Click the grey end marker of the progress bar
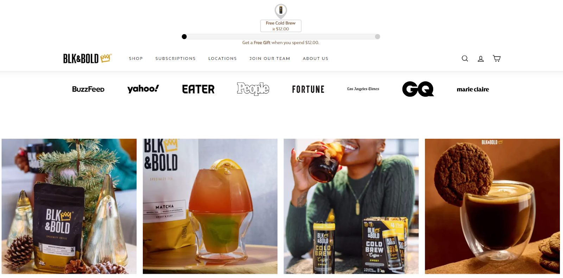Image resolution: width=563 pixels, height=278 pixels. [x=378, y=37]
